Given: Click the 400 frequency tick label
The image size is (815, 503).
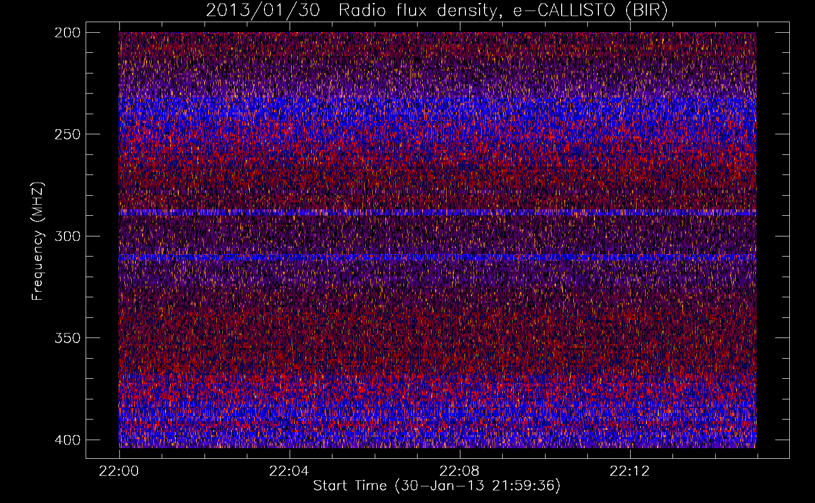Looking at the screenshot, I should pyautogui.click(x=67, y=440).
